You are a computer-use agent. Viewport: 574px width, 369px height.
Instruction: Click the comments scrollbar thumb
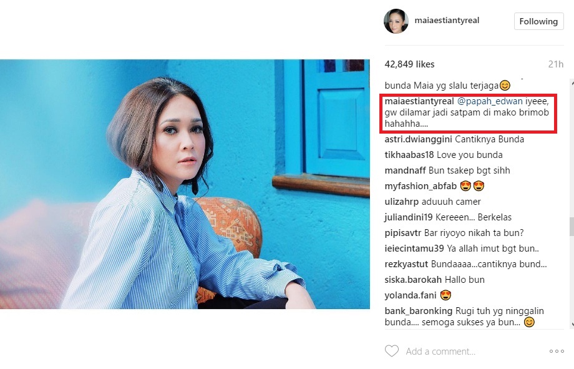(572, 227)
